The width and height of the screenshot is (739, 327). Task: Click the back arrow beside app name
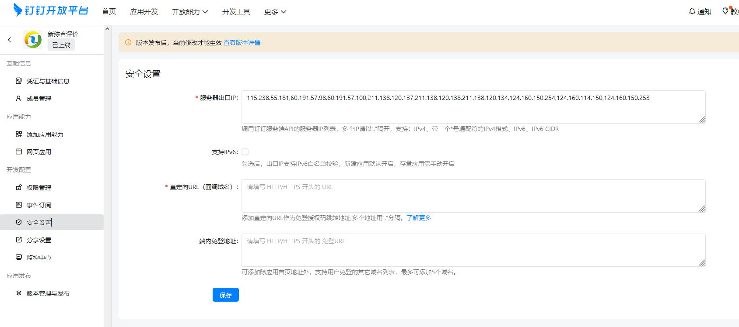10,40
